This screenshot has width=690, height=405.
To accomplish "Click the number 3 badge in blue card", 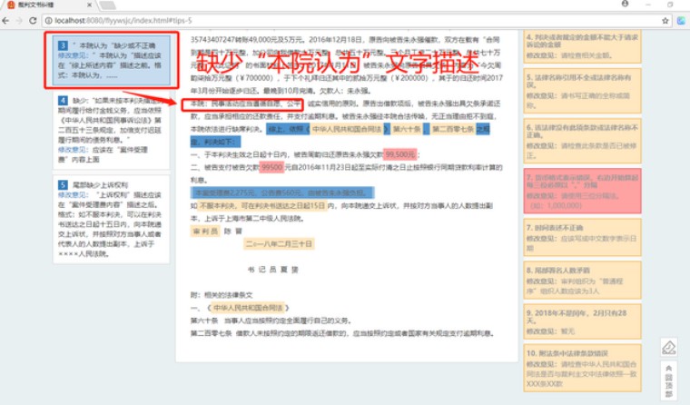I will [63, 45].
